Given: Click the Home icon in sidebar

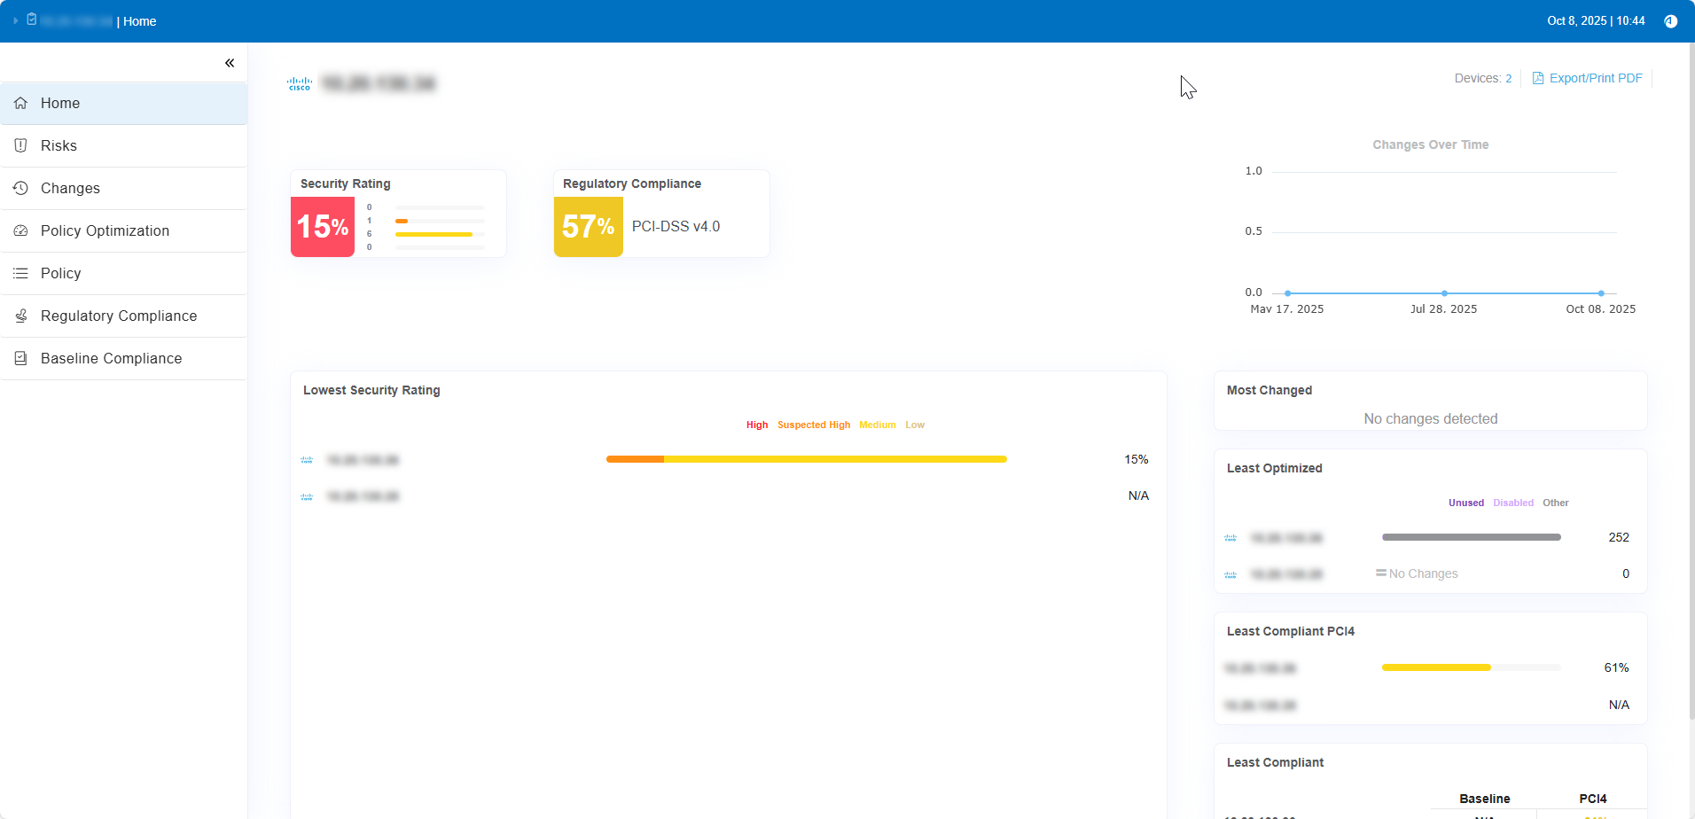Looking at the screenshot, I should [20, 103].
